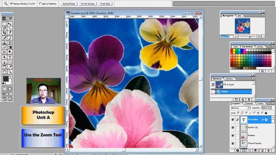Screen dimensions: 276x155
Task: Select the Rectangular Marquee tool
Action: pyautogui.click(x=5, y=24)
